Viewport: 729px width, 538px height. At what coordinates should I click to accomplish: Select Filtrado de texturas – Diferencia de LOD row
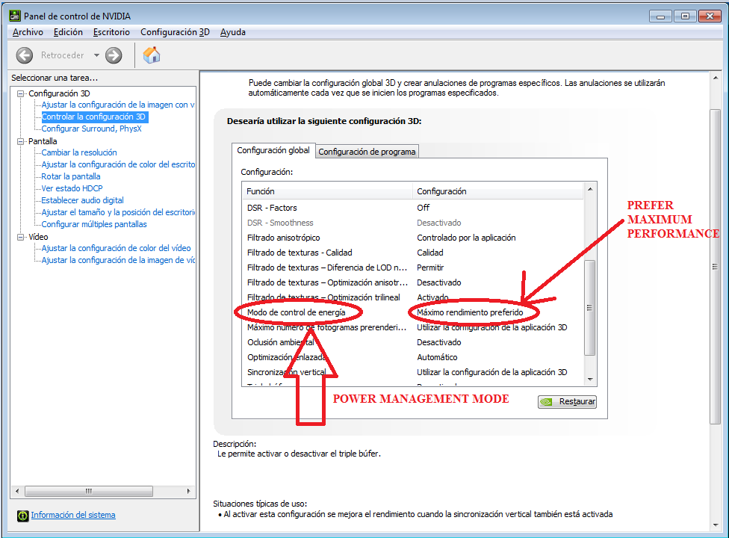coord(413,268)
